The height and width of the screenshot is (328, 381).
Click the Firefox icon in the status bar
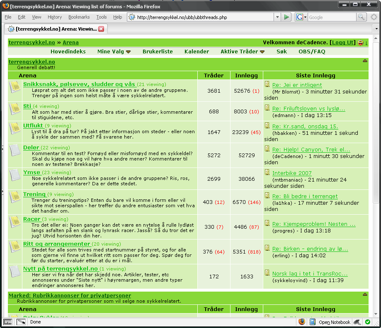coord(302,322)
